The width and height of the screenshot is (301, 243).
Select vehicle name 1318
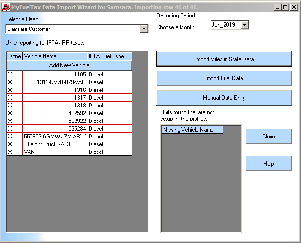55,106
